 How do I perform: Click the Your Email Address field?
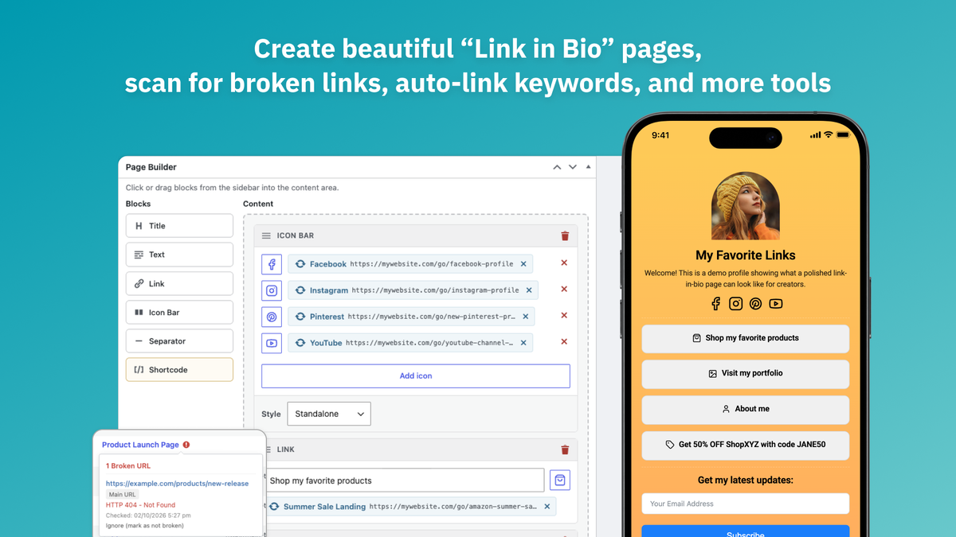745,504
